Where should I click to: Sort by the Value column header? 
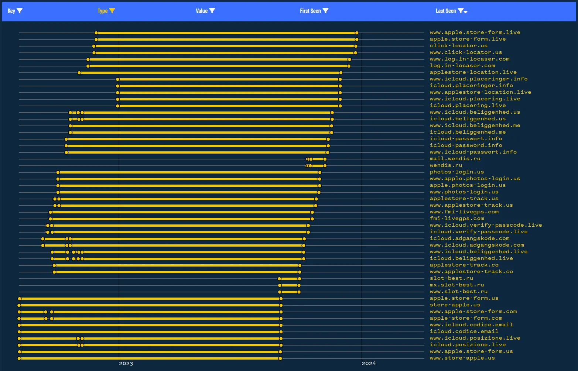point(202,11)
